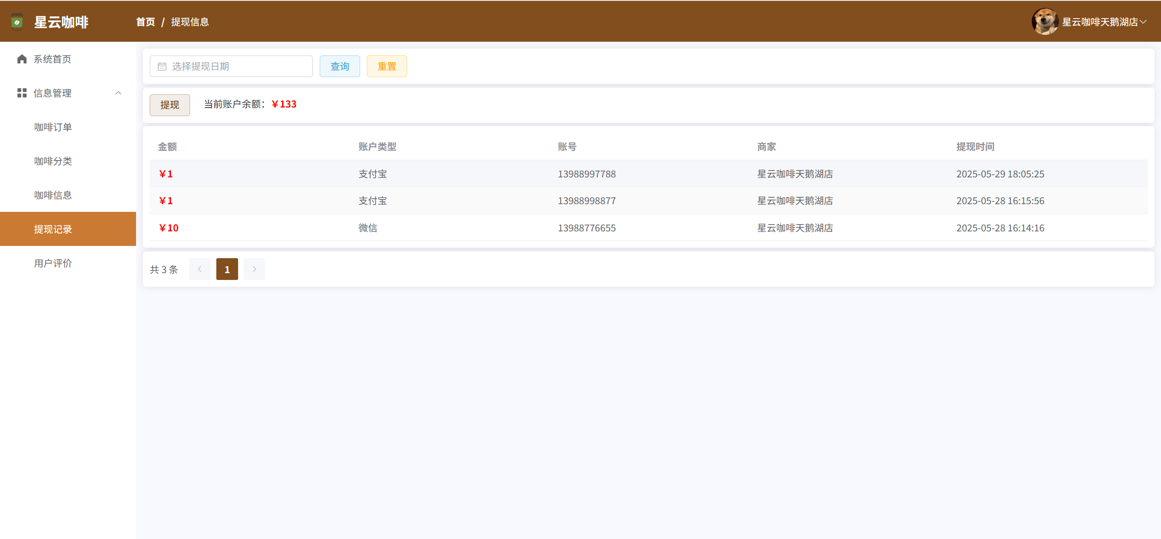
Task: Click the home icon beside 系统首页
Action: pos(22,59)
